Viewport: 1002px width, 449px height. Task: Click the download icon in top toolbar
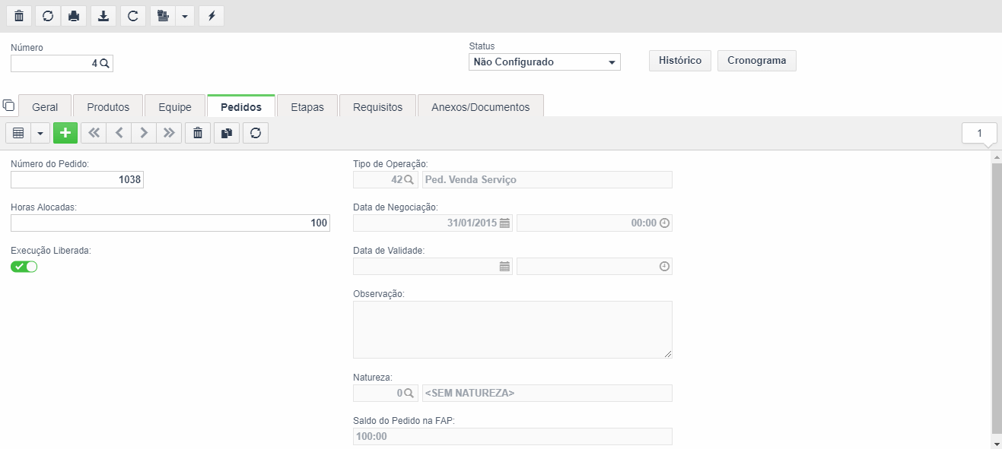[103, 16]
